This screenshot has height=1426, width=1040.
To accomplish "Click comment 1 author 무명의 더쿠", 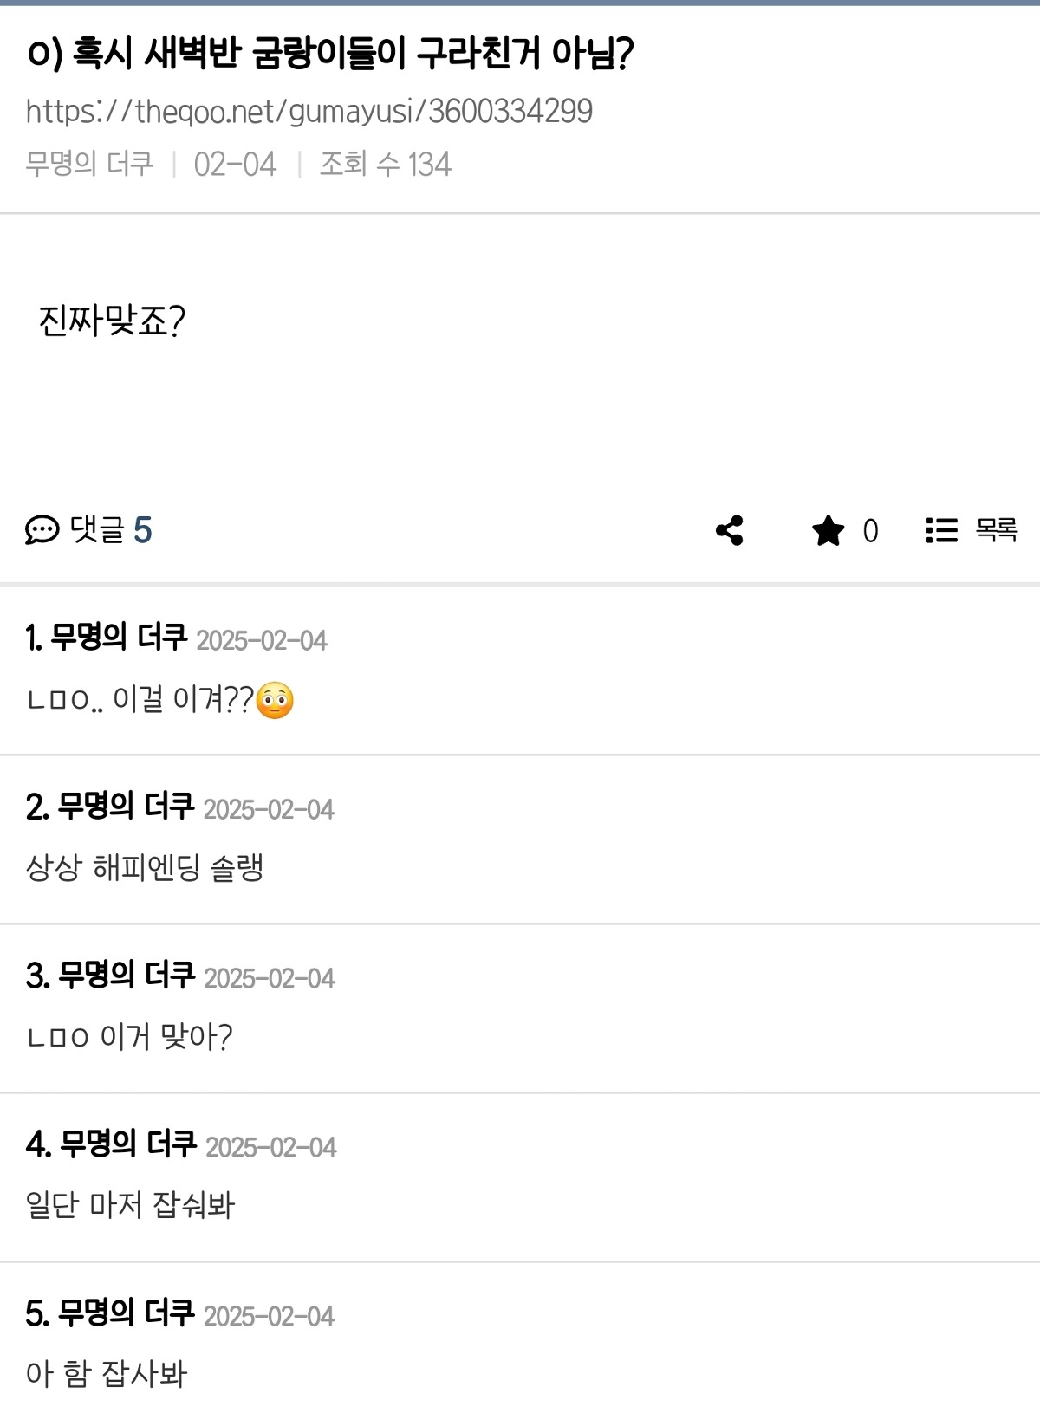I will (x=119, y=638).
